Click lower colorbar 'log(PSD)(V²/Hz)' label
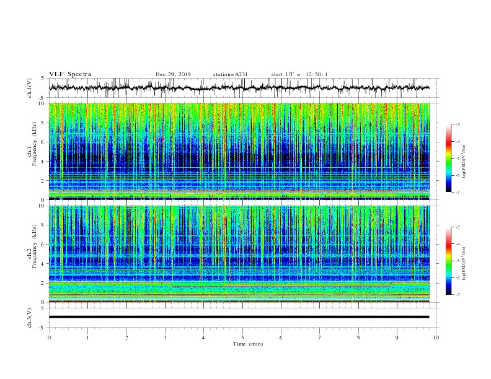The image size is (491, 379). coord(464,263)
